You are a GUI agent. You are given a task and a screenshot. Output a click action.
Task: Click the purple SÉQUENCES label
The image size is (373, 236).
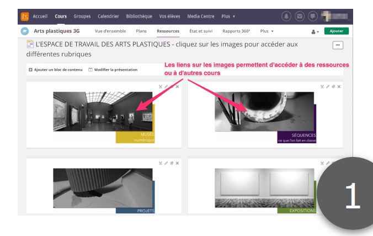pos(297,137)
